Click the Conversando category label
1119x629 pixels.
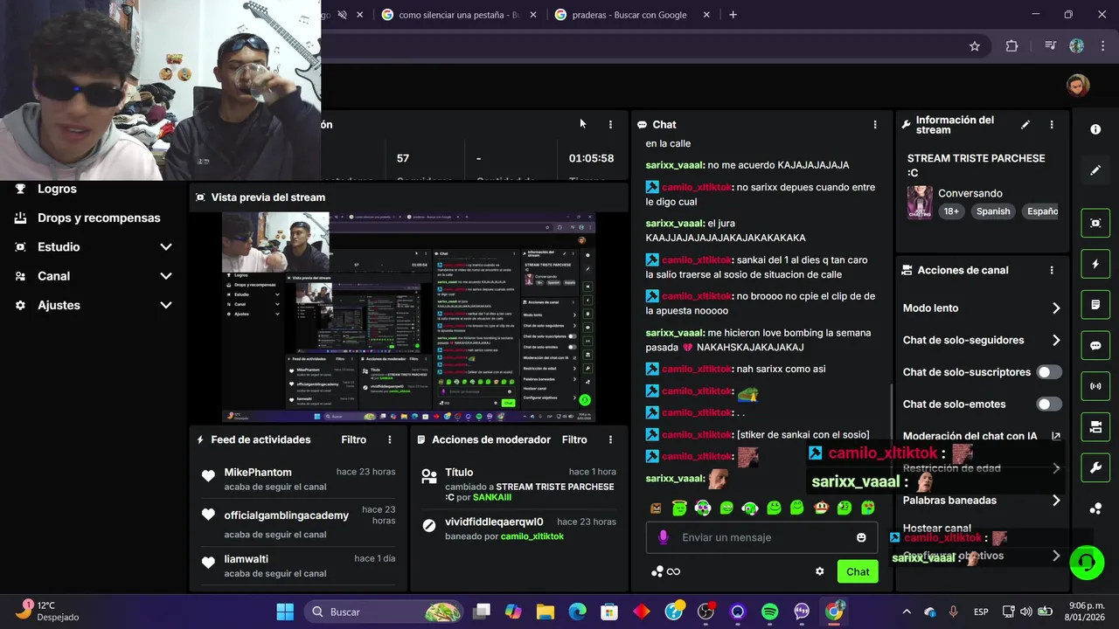coord(970,193)
